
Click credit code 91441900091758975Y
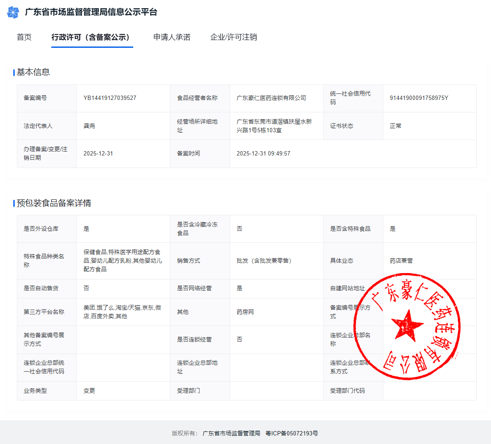419,98
